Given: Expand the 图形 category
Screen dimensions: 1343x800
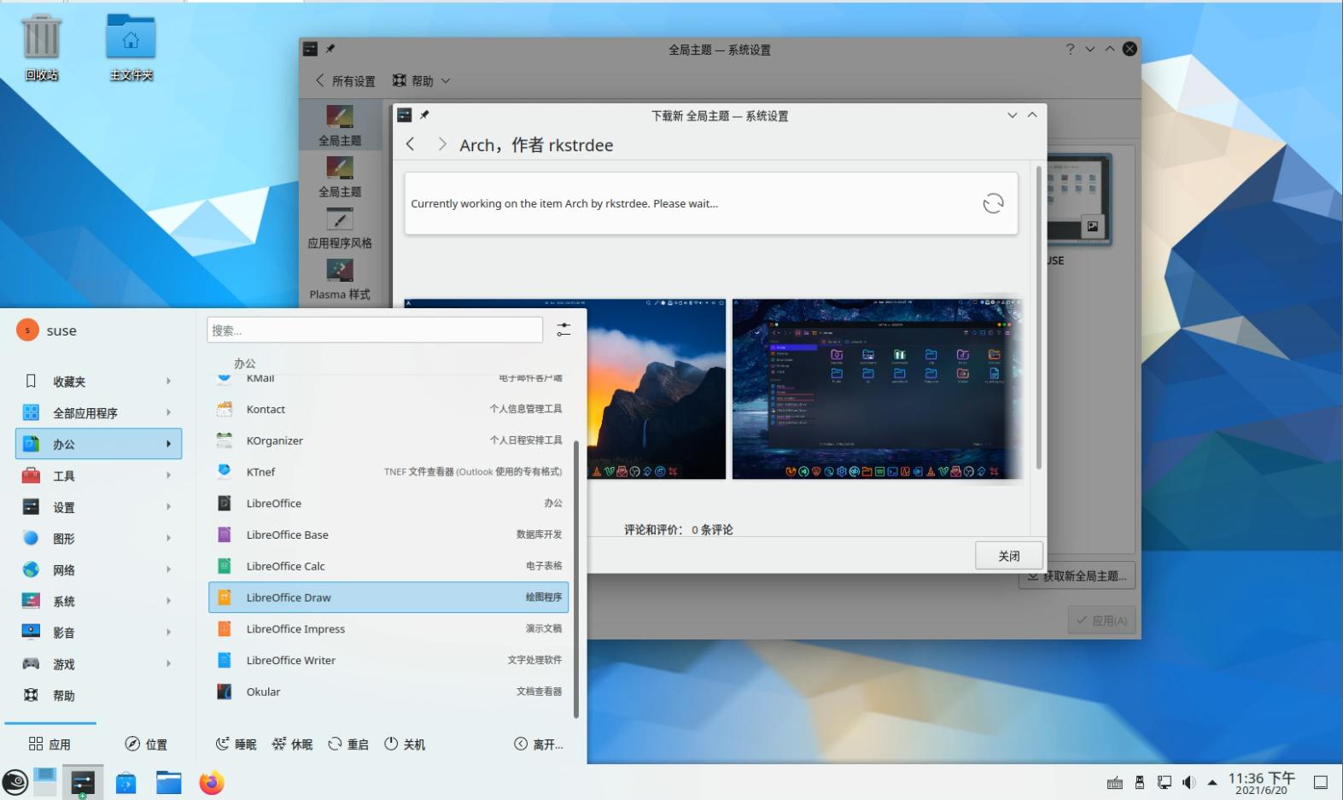Looking at the screenshot, I should [x=98, y=539].
